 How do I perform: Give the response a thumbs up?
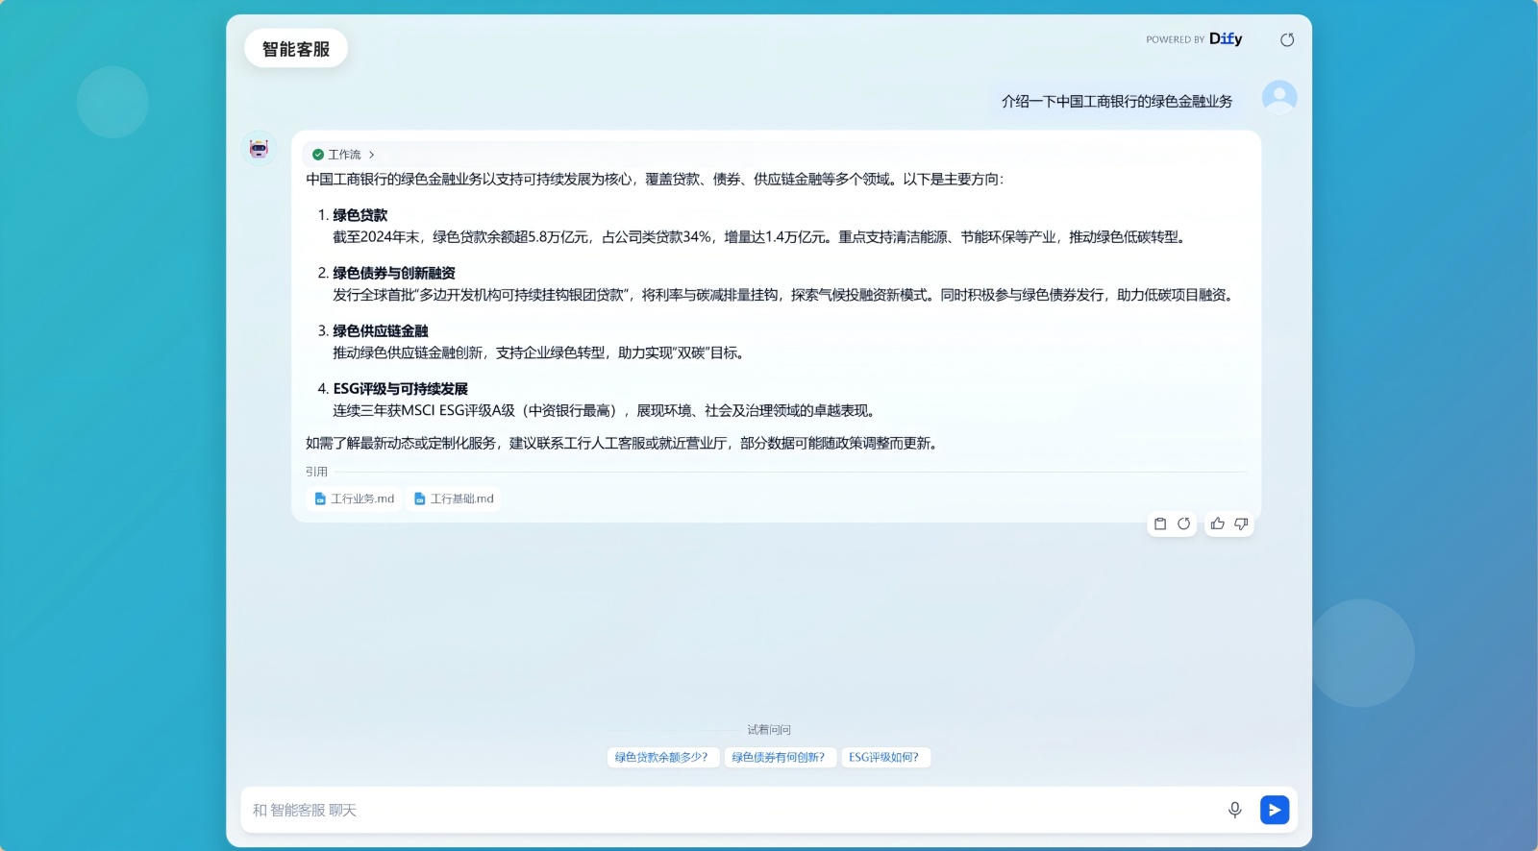tap(1218, 523)
